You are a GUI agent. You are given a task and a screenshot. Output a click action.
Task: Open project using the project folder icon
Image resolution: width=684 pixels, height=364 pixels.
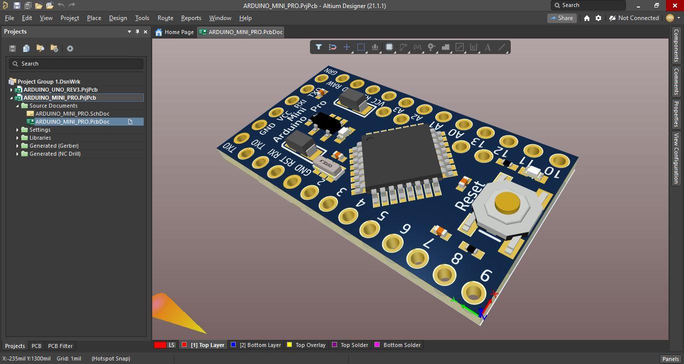[50, 6]
